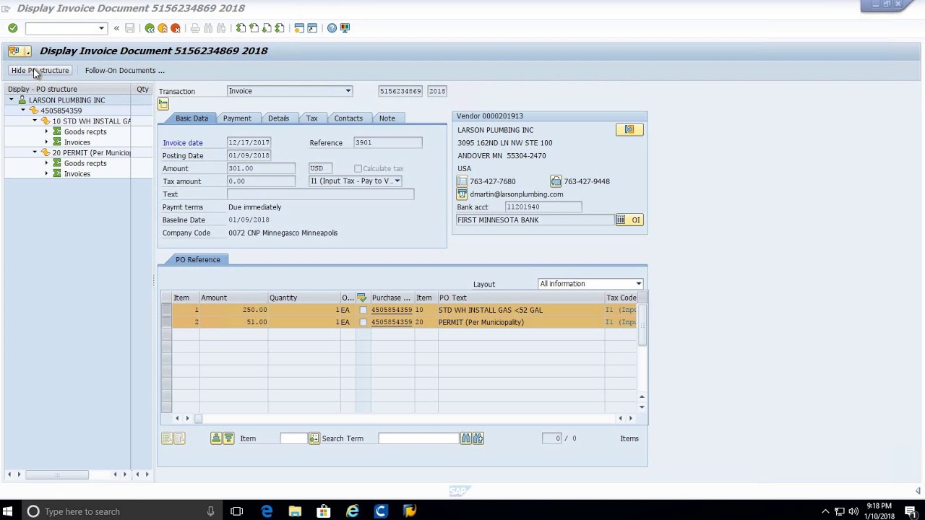925x520 pixels.
Task: Click the Create New Session icon
Action: (x=299, y=28)
